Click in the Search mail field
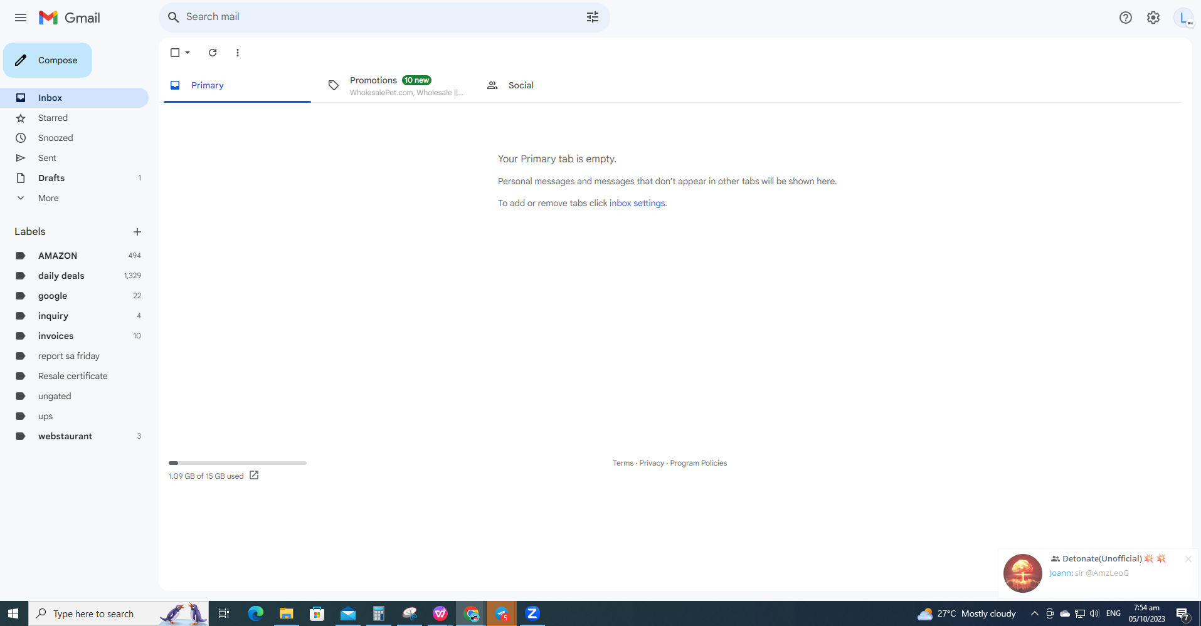This screenshot has height=626, width=1201. (383, 17)
